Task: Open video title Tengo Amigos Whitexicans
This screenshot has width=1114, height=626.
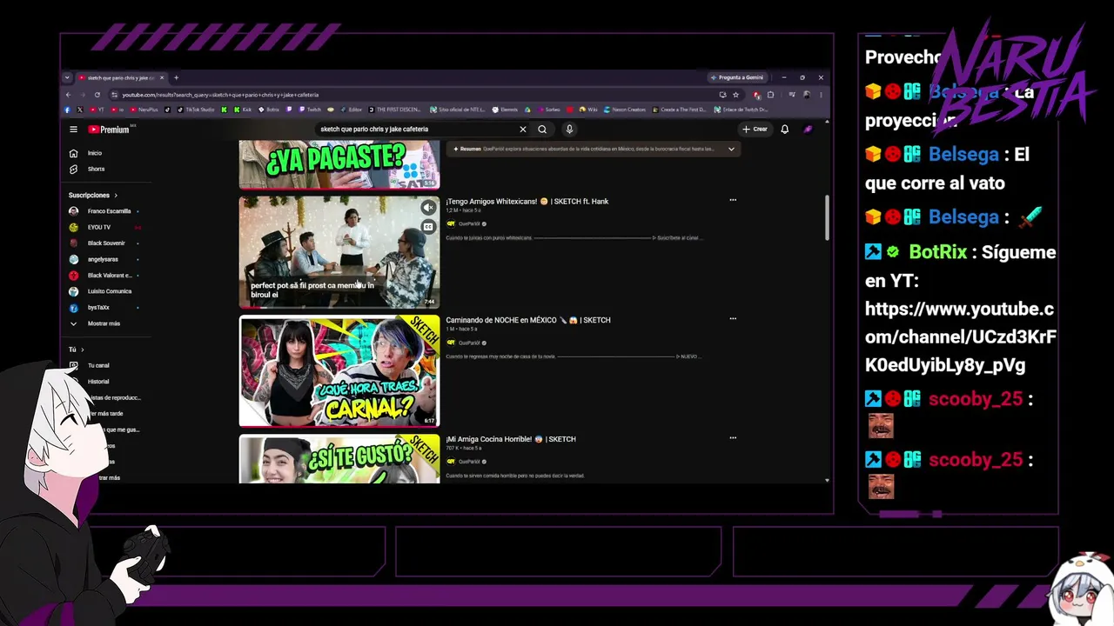Action: click(x=527, y=202)
